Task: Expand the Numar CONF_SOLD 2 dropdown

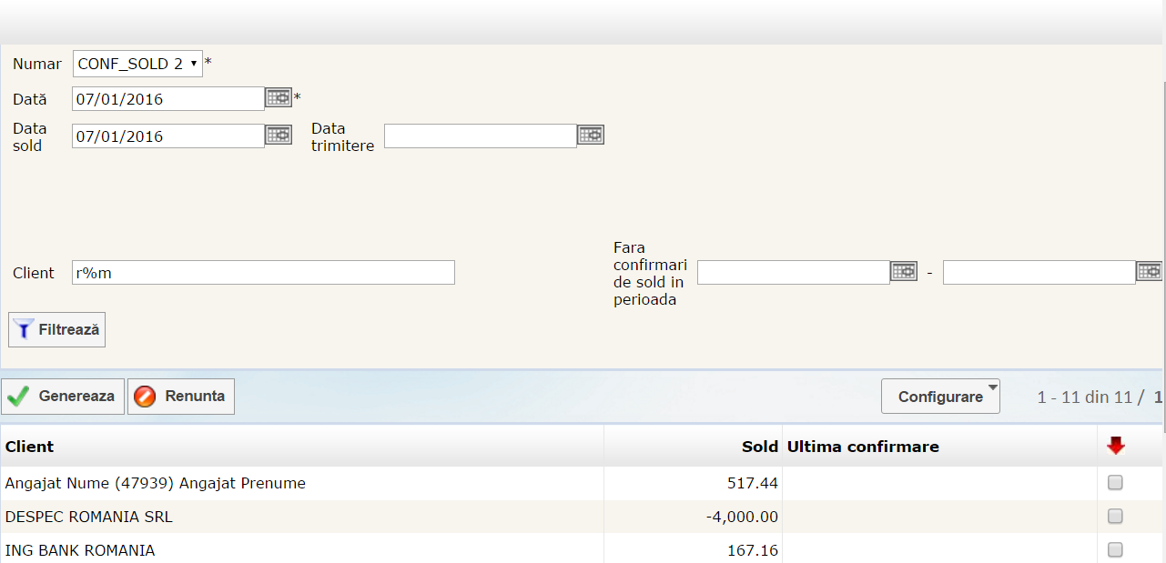Action: click(x=137, y=64)
